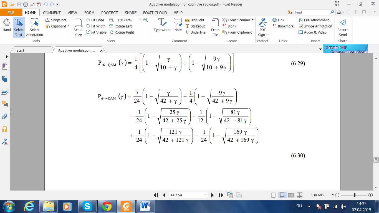Open the status bar zoom level dropdown
Screen dimensions: 379x213
333,195
